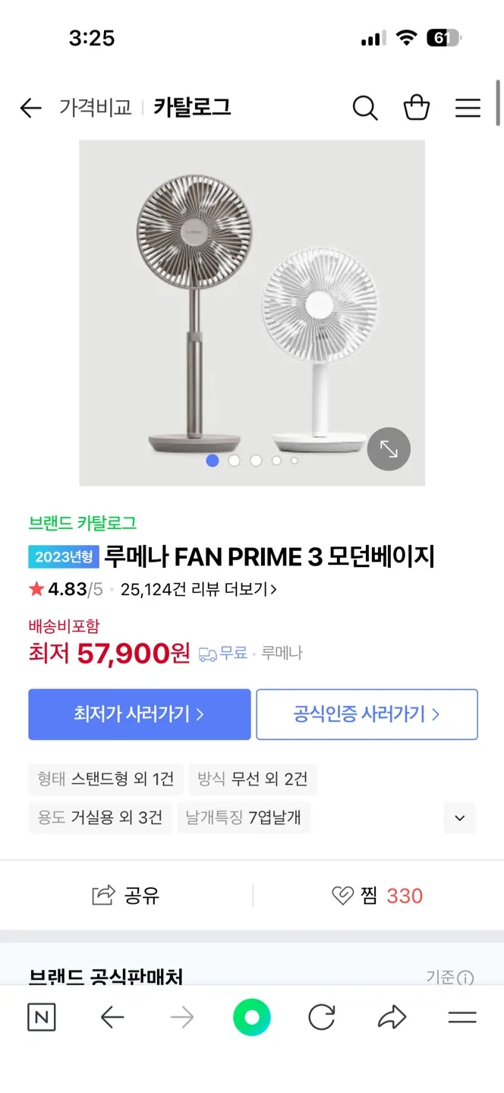Tap the back arrow in page header
Image resolution: width=504 pixels, height=1093 pixels.
30,108
